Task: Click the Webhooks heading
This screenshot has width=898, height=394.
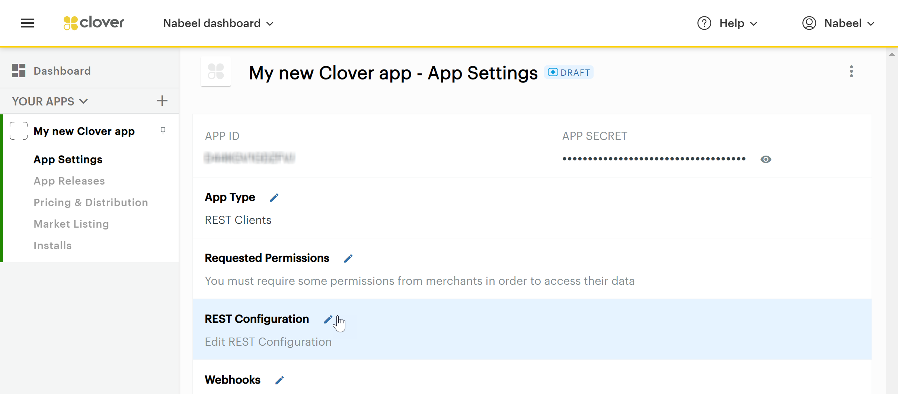Action: click(x=233, y=380)
